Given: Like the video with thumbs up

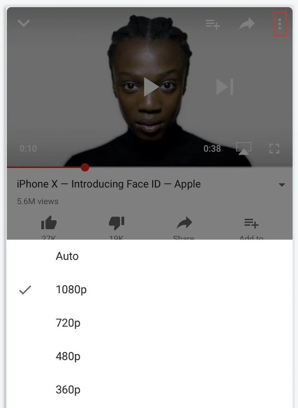Looking at the screenshot, I should pyautogui.click(x=49, y=223).
